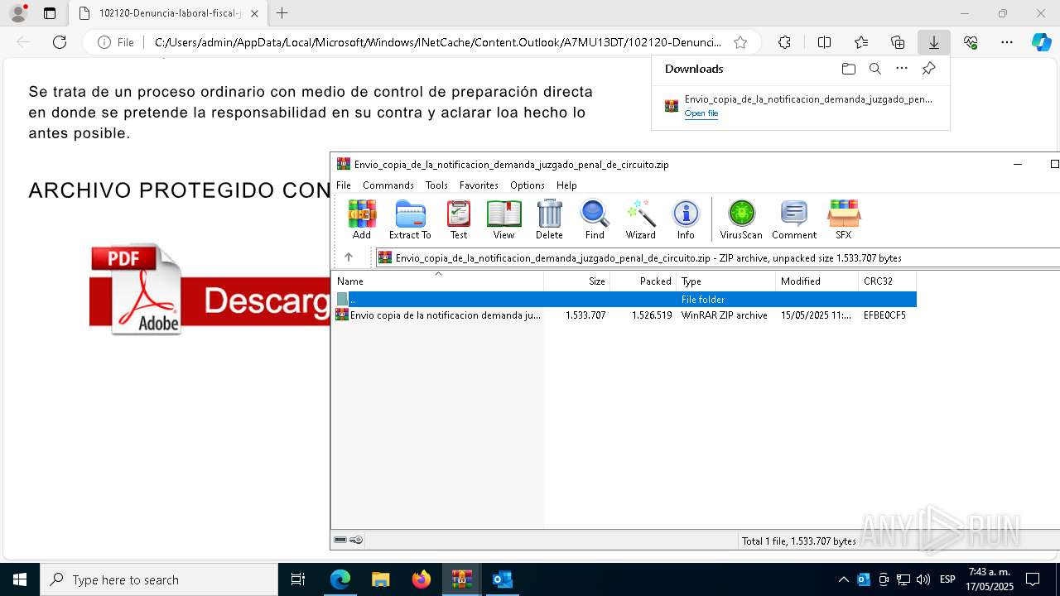Click the Downloads arrow button in Edge
1060x596 pixels.
point(934,42)
